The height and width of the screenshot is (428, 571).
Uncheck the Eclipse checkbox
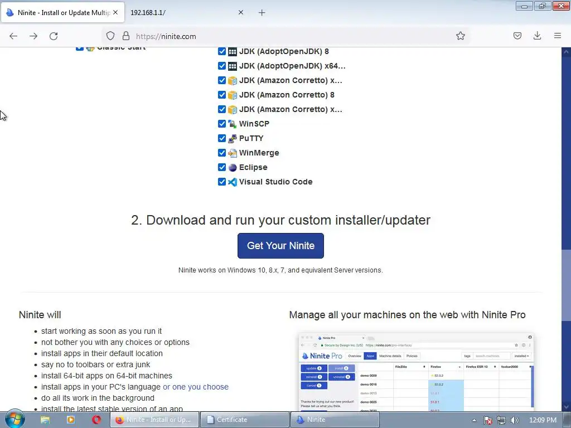tap(222, 167)
